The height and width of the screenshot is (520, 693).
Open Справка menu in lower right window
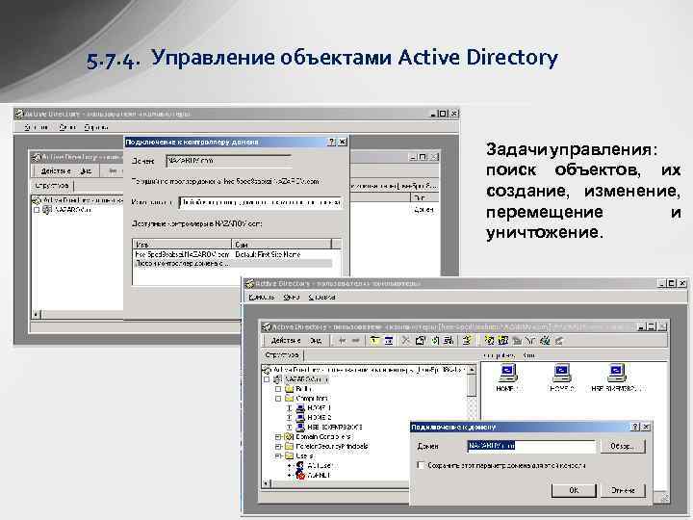tap(321, 298)
